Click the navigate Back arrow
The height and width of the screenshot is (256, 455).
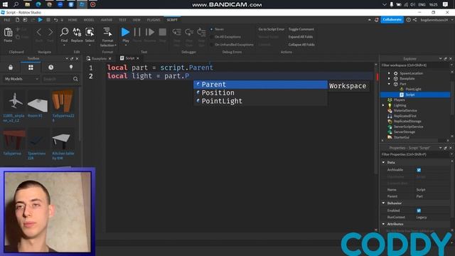(x=39, y=32)
